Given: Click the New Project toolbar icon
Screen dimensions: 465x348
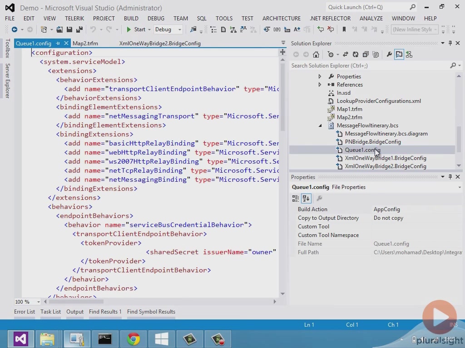Looking at the screenshot, I should tap(44, 29).
